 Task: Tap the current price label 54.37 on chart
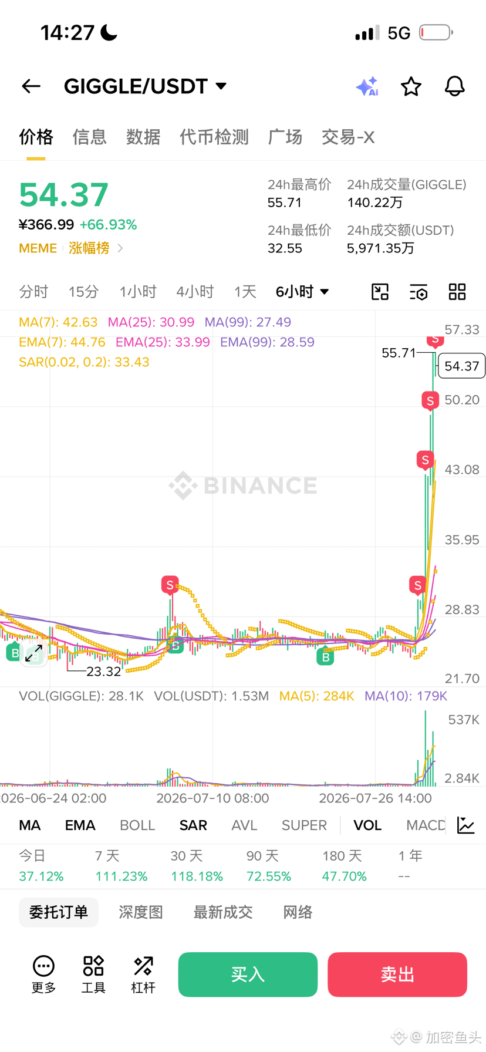point(461,366)
